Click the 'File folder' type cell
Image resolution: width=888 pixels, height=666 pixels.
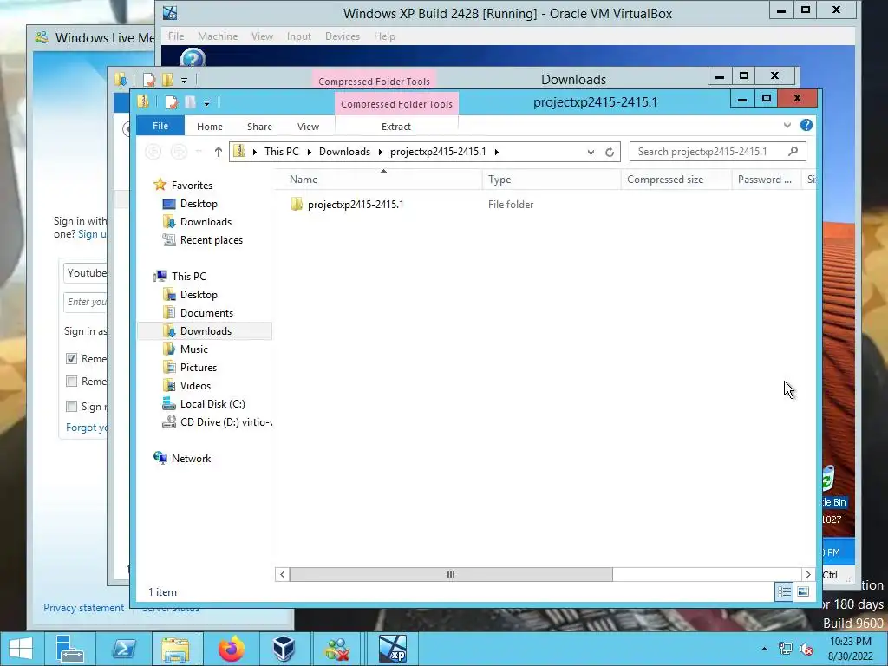coord(511,205)
